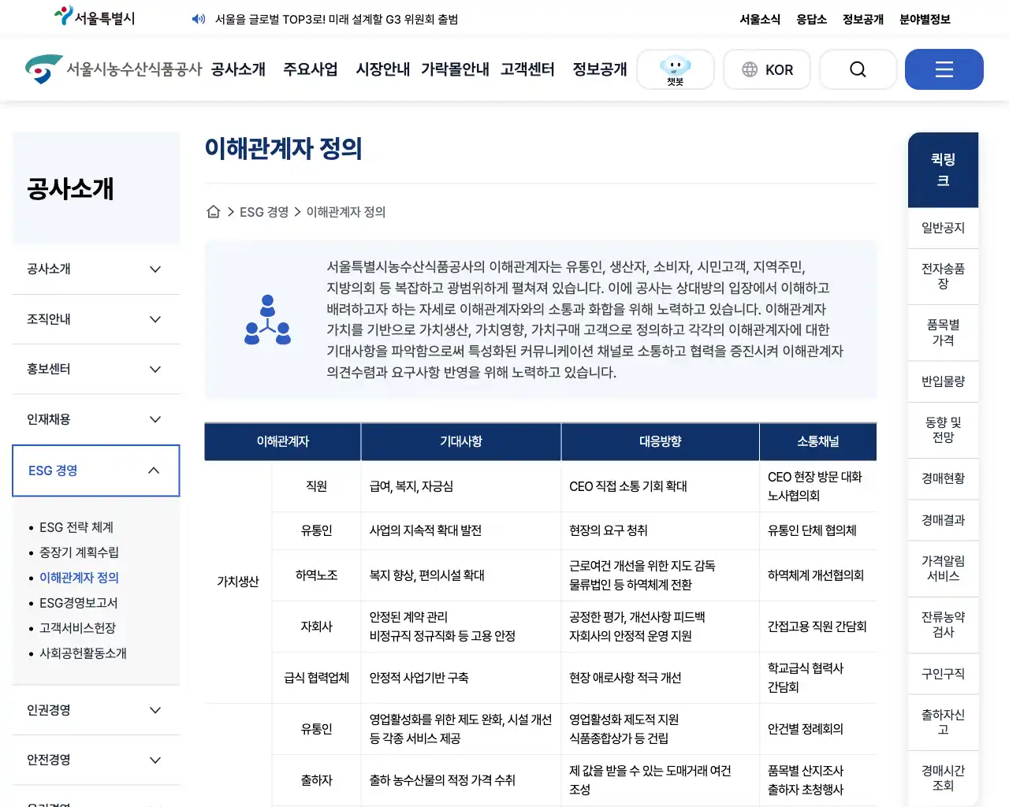
Task: Open 가락몰안내 in main navigation
Action: point(455,69)
